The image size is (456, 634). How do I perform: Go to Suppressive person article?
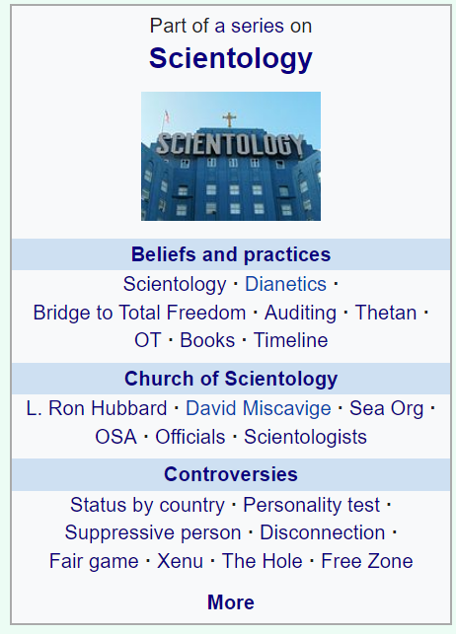[153, 532]
